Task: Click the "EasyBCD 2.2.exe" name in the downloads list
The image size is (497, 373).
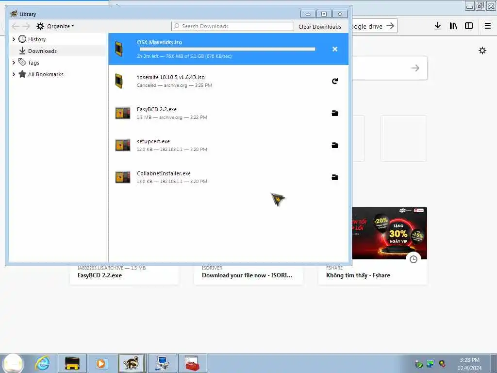Action: [x=157, y=109]
